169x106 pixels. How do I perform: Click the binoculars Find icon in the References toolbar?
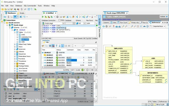(x=144, y=26)
